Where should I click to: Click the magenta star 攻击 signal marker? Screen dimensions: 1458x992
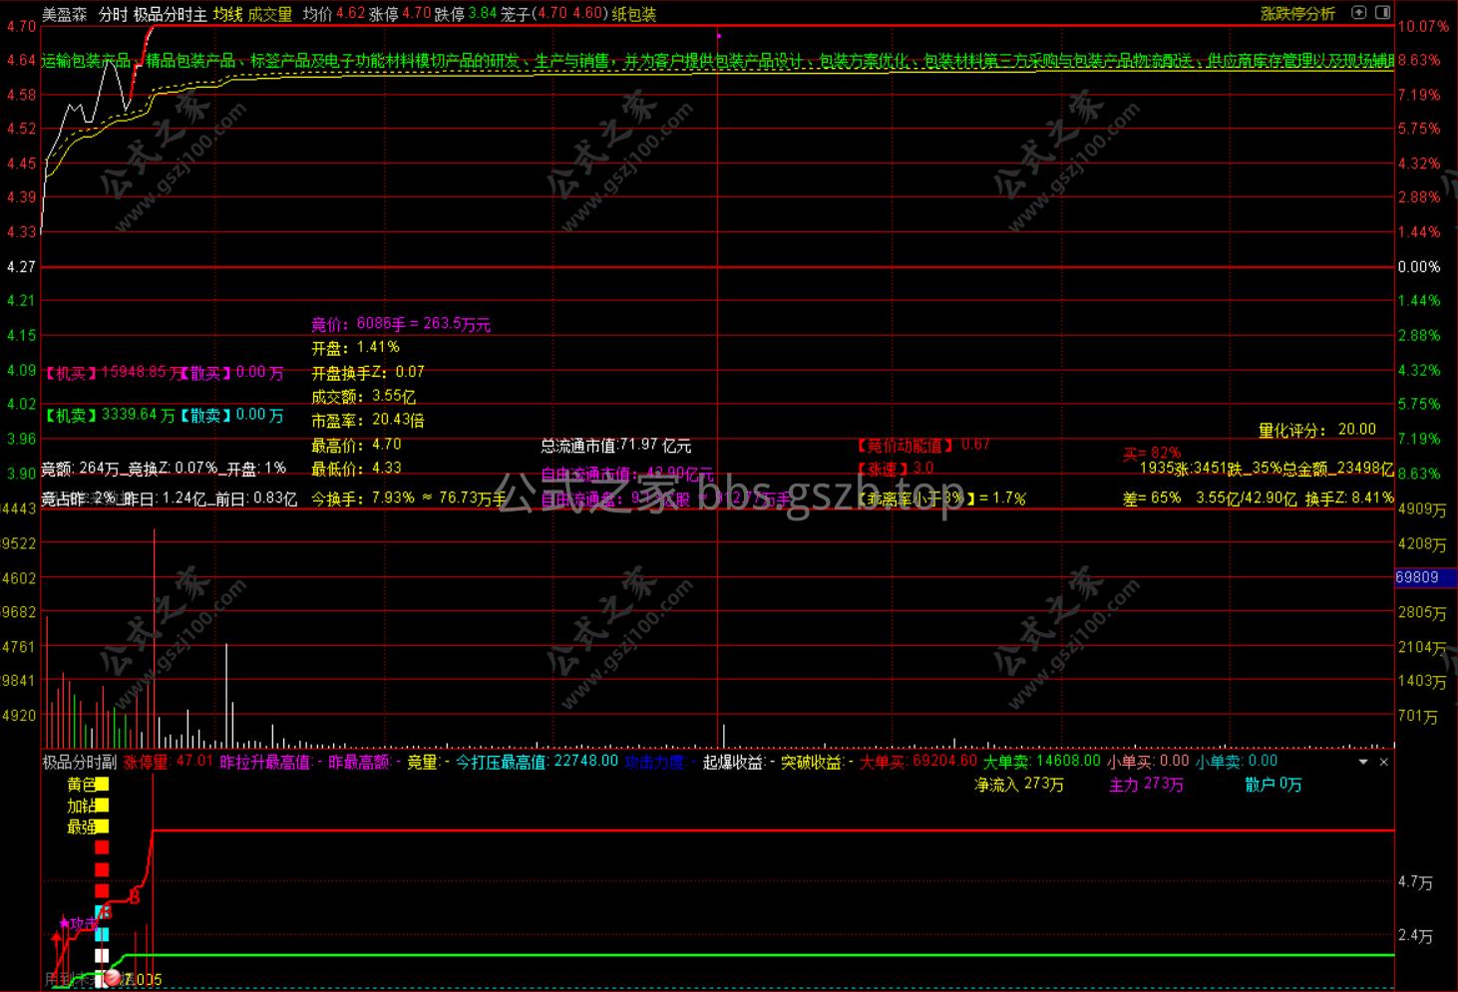coord(65,923)
